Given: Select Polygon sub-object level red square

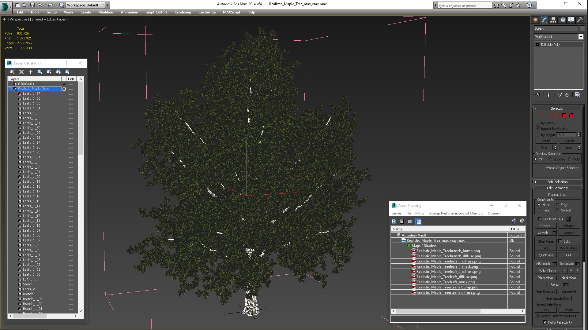Looking at the screenshot, I should click(564, 116).
